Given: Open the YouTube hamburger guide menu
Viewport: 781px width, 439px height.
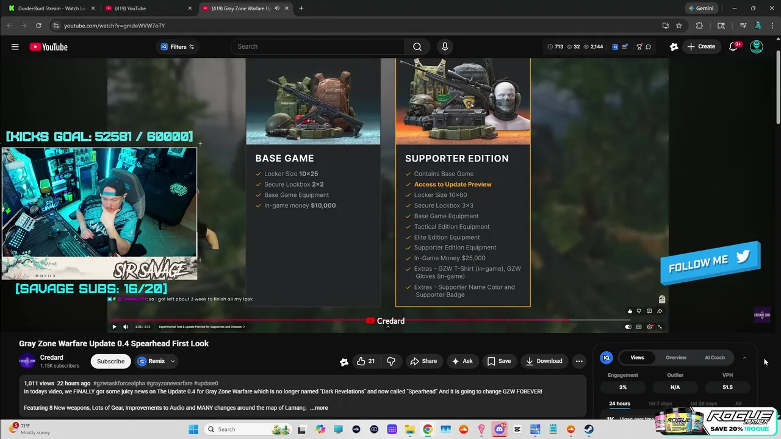Looking at the screenshot, I should tap(15, 47).
